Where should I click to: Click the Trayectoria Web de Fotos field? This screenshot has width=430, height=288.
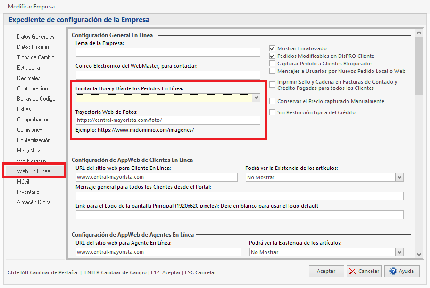tap(168, 120)
